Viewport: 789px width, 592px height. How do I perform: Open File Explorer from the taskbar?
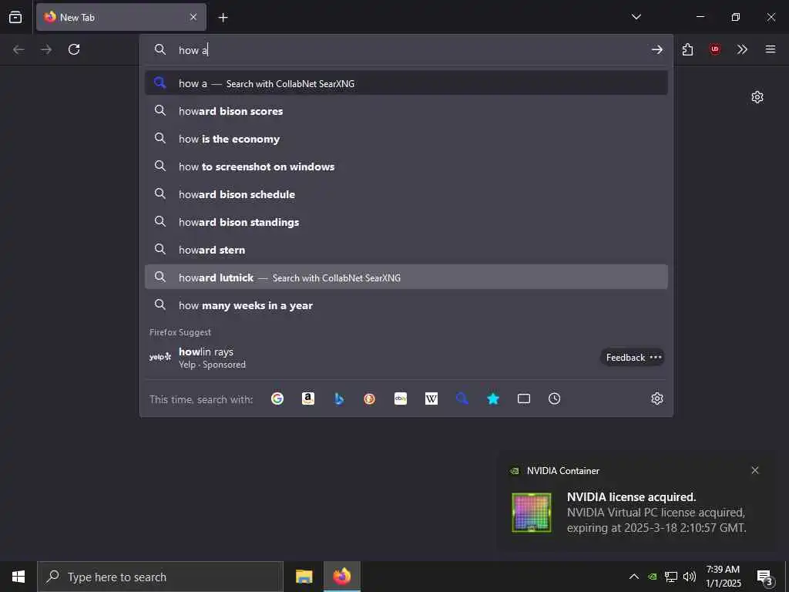pos(304,577)
